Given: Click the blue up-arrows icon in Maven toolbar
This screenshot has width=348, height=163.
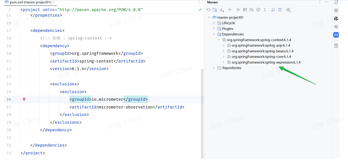Looking at the screenshot, I should 280,10.
